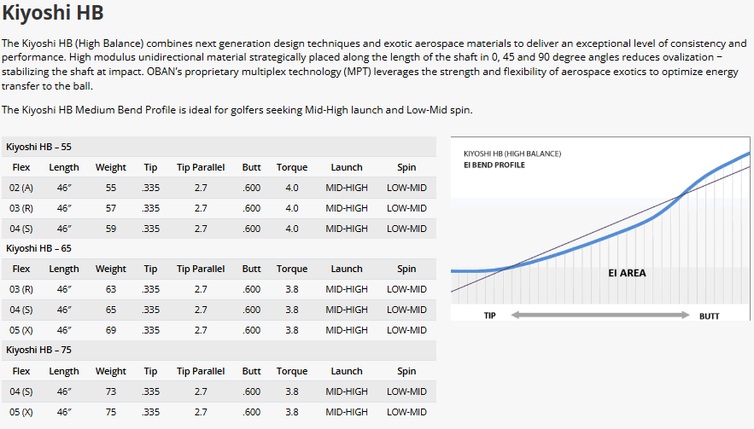
Task: Click 2.7 tip parallel in weight 59 row
Action: pyautogui.click(x=201, y=229)
